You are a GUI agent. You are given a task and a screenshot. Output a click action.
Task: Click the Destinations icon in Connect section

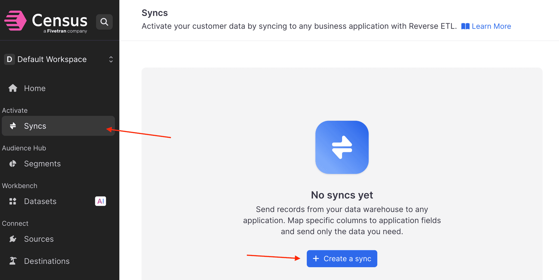[13, 261]
